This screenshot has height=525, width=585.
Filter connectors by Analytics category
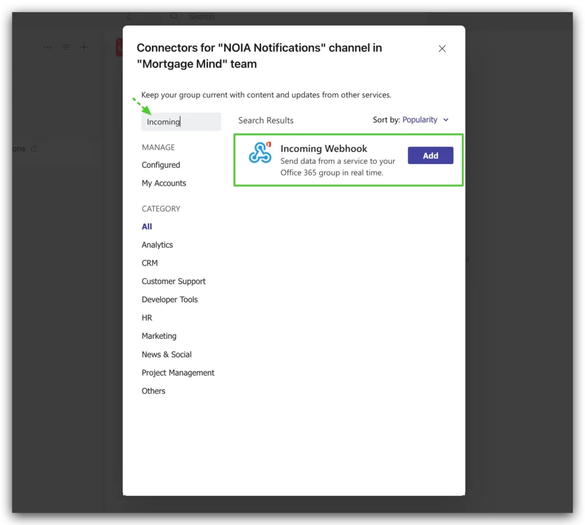pos(157,245)
